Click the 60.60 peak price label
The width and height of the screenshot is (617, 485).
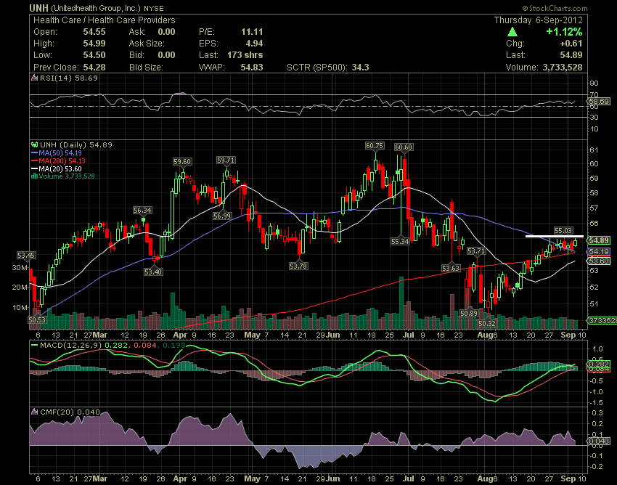click(404, 147)
